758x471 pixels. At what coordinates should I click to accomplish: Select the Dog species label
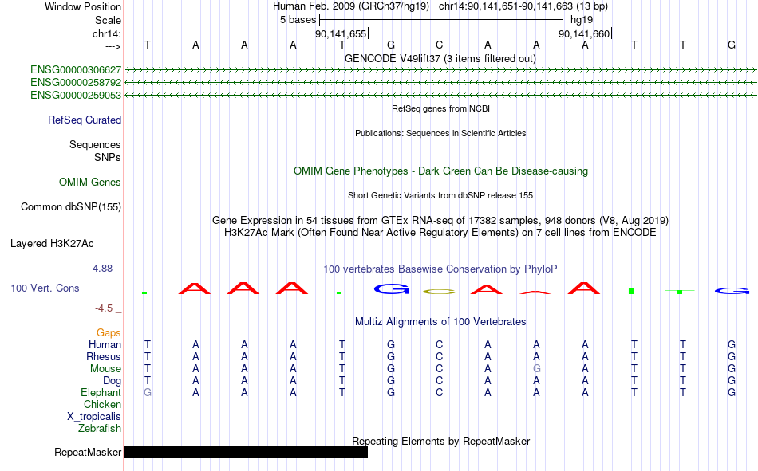click(113, 381)
